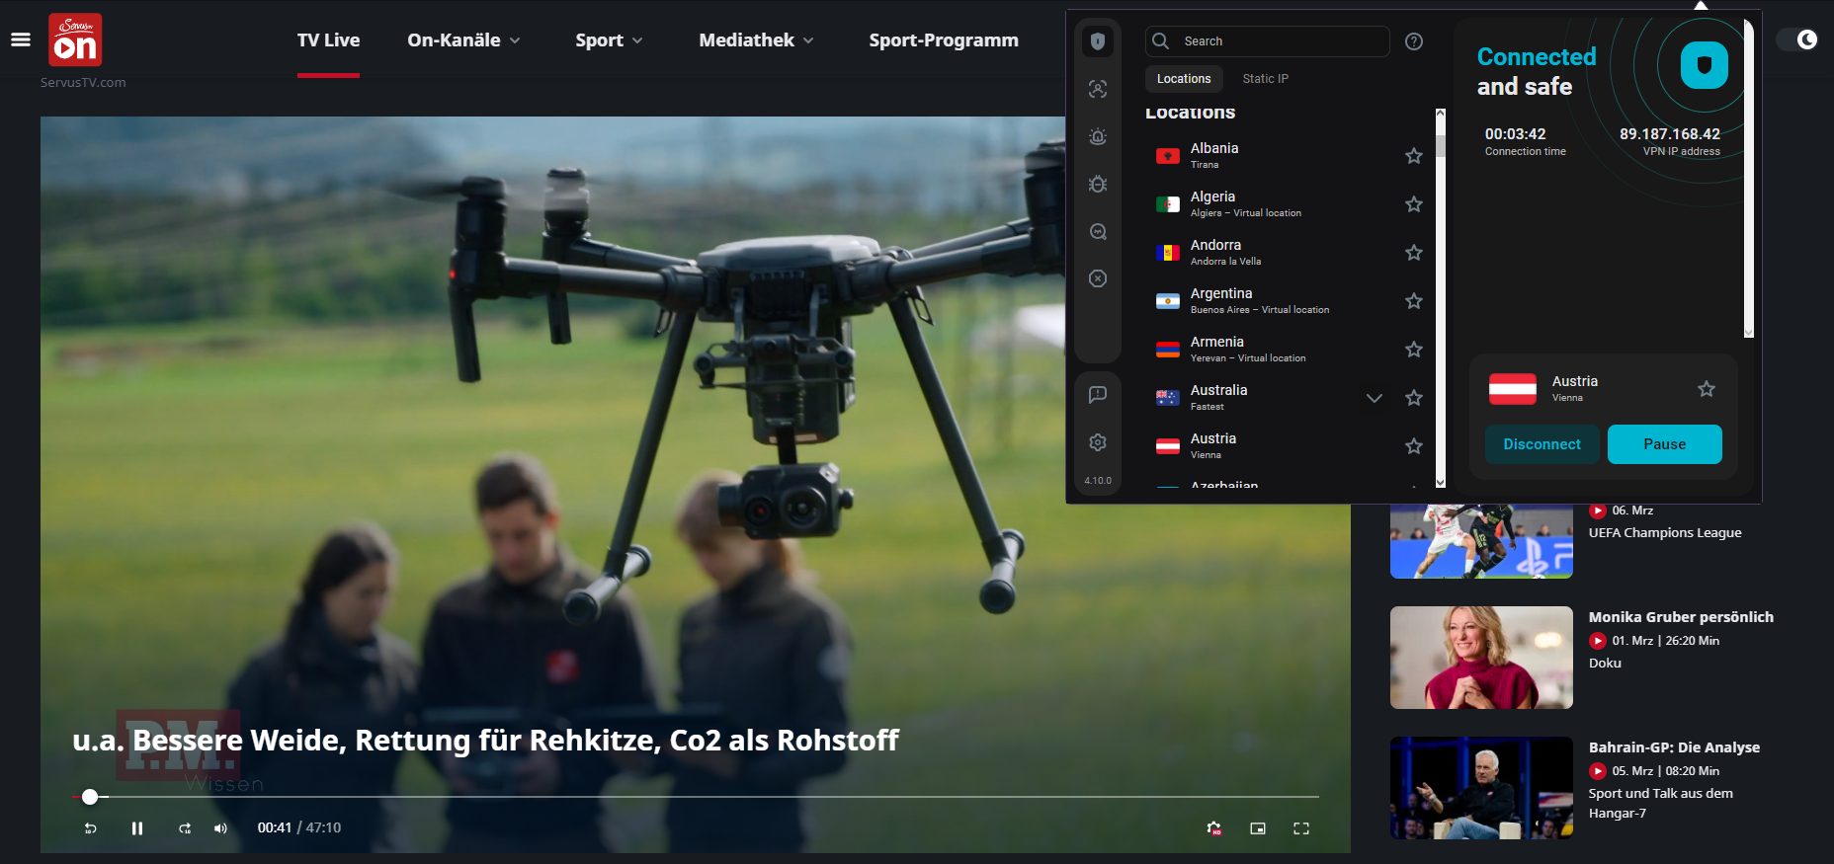Enable picture-in-picture mode
Viewport: 1834px width, 864px height.
click(1258, 828)
